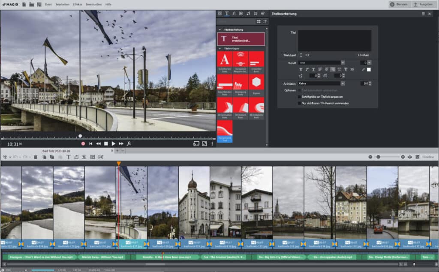The height and width of the screenshot is (272, 439).
Task: Open the fx effects tab in media pool
Action: click(x=234, y=13)
